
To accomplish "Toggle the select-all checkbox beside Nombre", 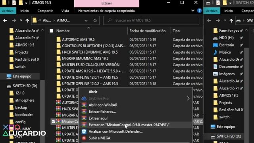I will 52,31.
